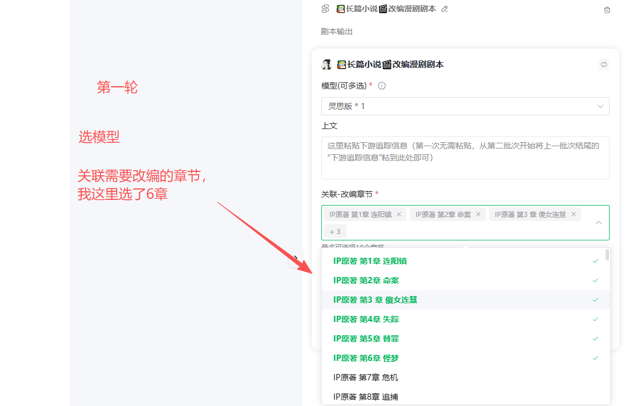Click the 模型(可多选) field label
The image size is (625, 406).
point(344,86)
